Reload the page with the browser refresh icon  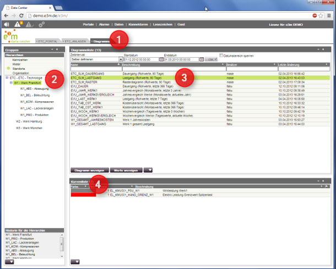[21, 15]
